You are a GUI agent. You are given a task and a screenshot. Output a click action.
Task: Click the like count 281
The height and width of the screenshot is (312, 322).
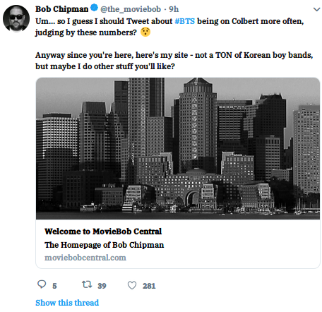(x=149, y=286)
